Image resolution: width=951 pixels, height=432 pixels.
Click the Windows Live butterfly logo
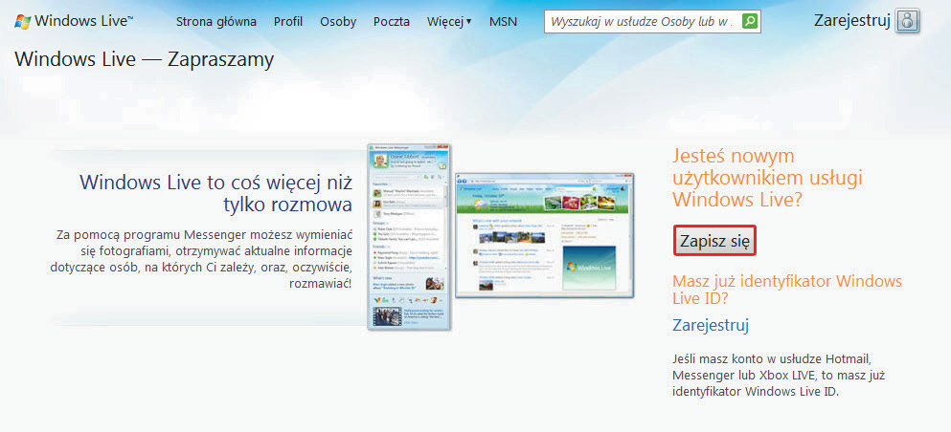[23, 20]
